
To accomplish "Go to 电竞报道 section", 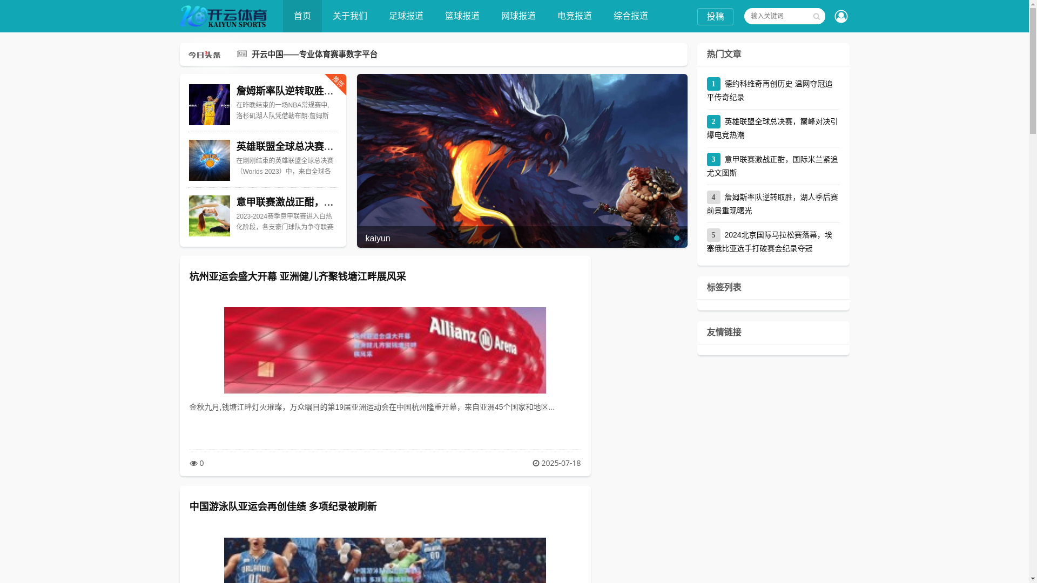I will pyautogui.click(x=575, y=16).
